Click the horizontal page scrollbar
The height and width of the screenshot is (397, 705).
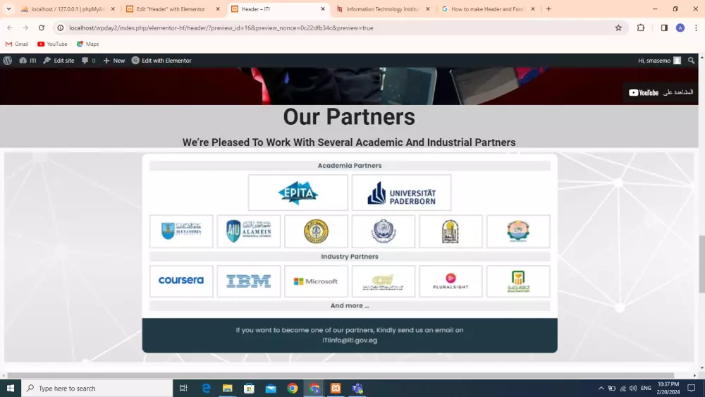341,375
